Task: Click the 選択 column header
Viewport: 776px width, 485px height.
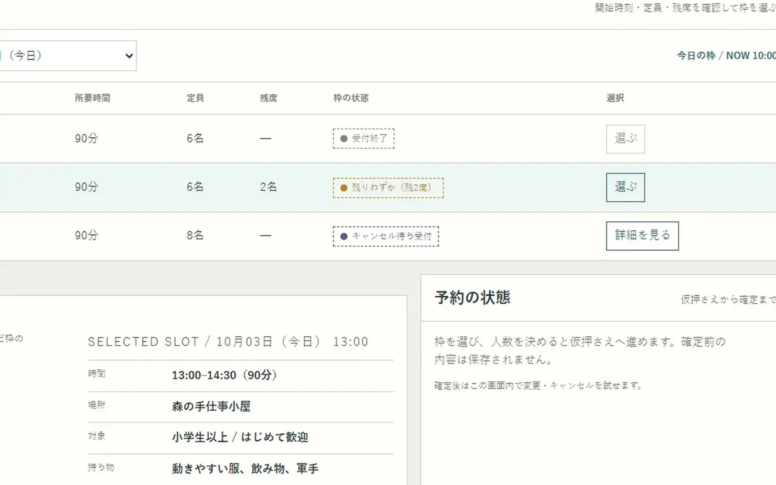Action: 616,98
